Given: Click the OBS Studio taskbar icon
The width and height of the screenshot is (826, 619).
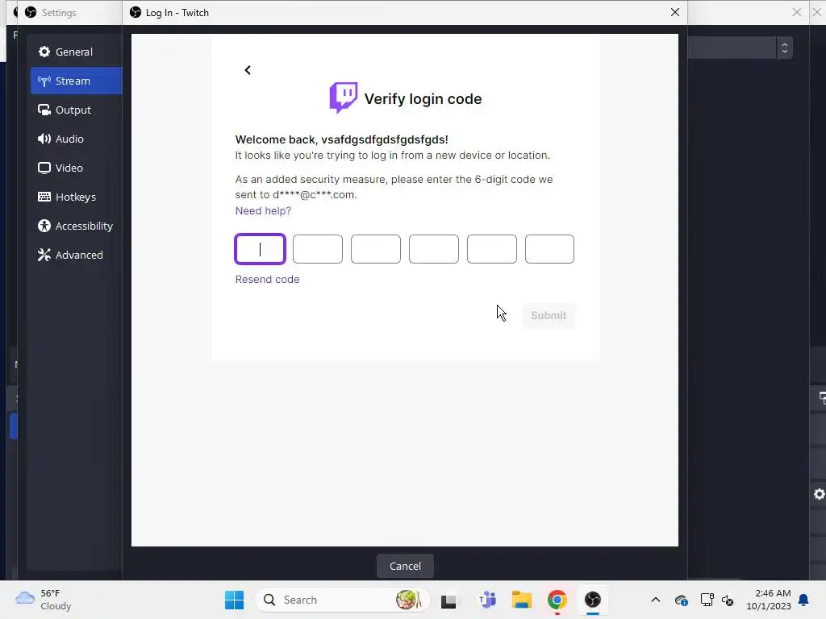Looking at the screenshot, I should click(593, 600).
